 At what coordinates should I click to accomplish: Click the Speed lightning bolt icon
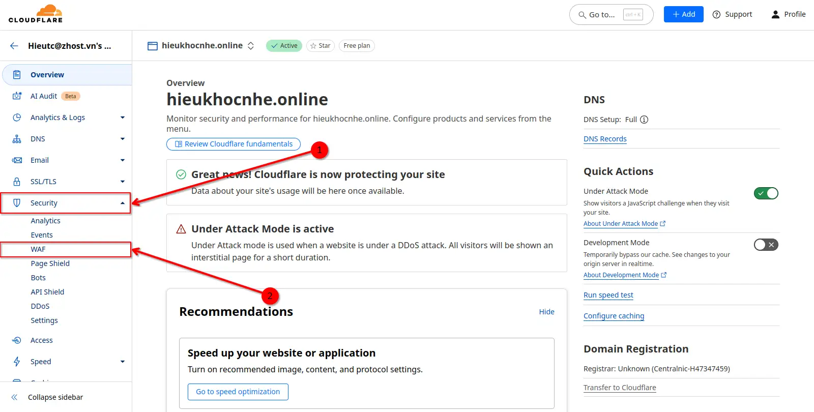17,362
